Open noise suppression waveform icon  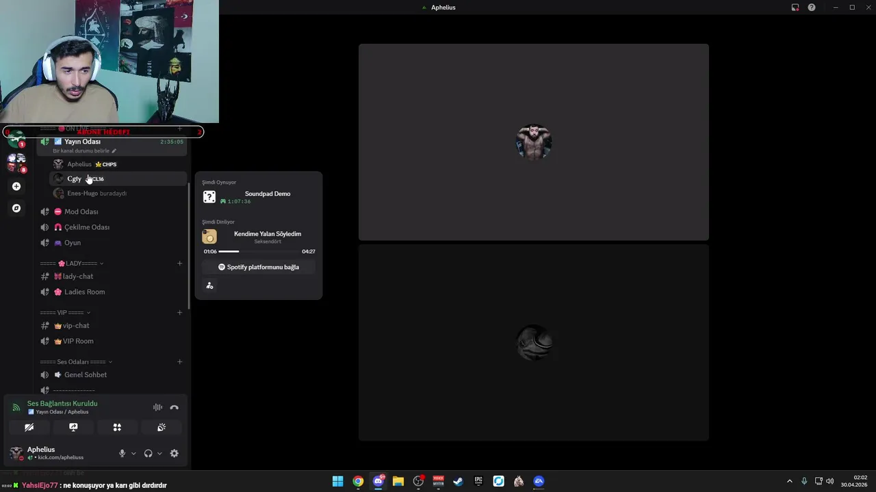[x=158, y=407]
